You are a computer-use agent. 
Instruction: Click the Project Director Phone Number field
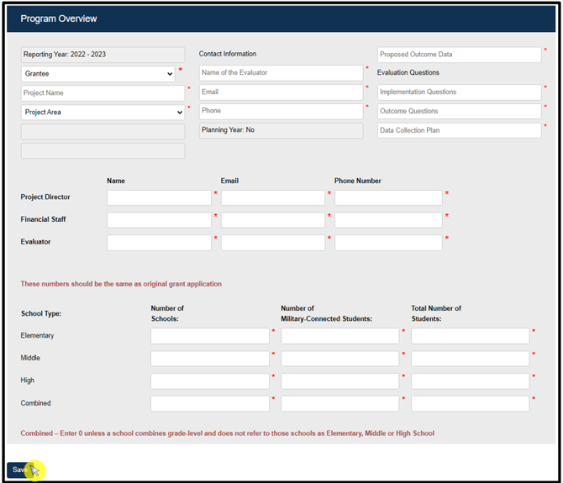(x=388, y=197)
